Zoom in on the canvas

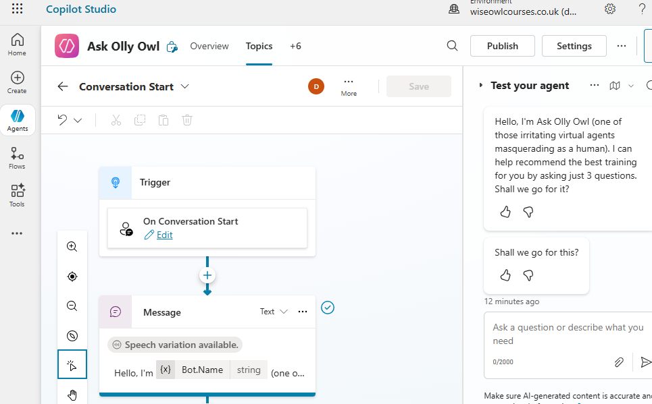(72, 247)
